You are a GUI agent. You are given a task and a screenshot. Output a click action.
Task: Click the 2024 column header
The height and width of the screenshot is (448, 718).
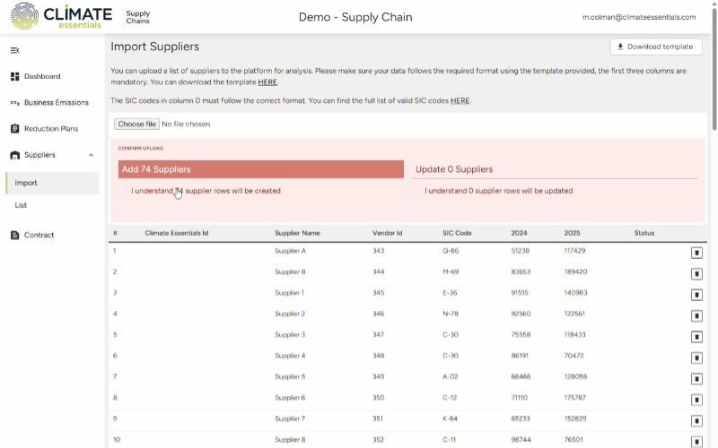[520, 233]
